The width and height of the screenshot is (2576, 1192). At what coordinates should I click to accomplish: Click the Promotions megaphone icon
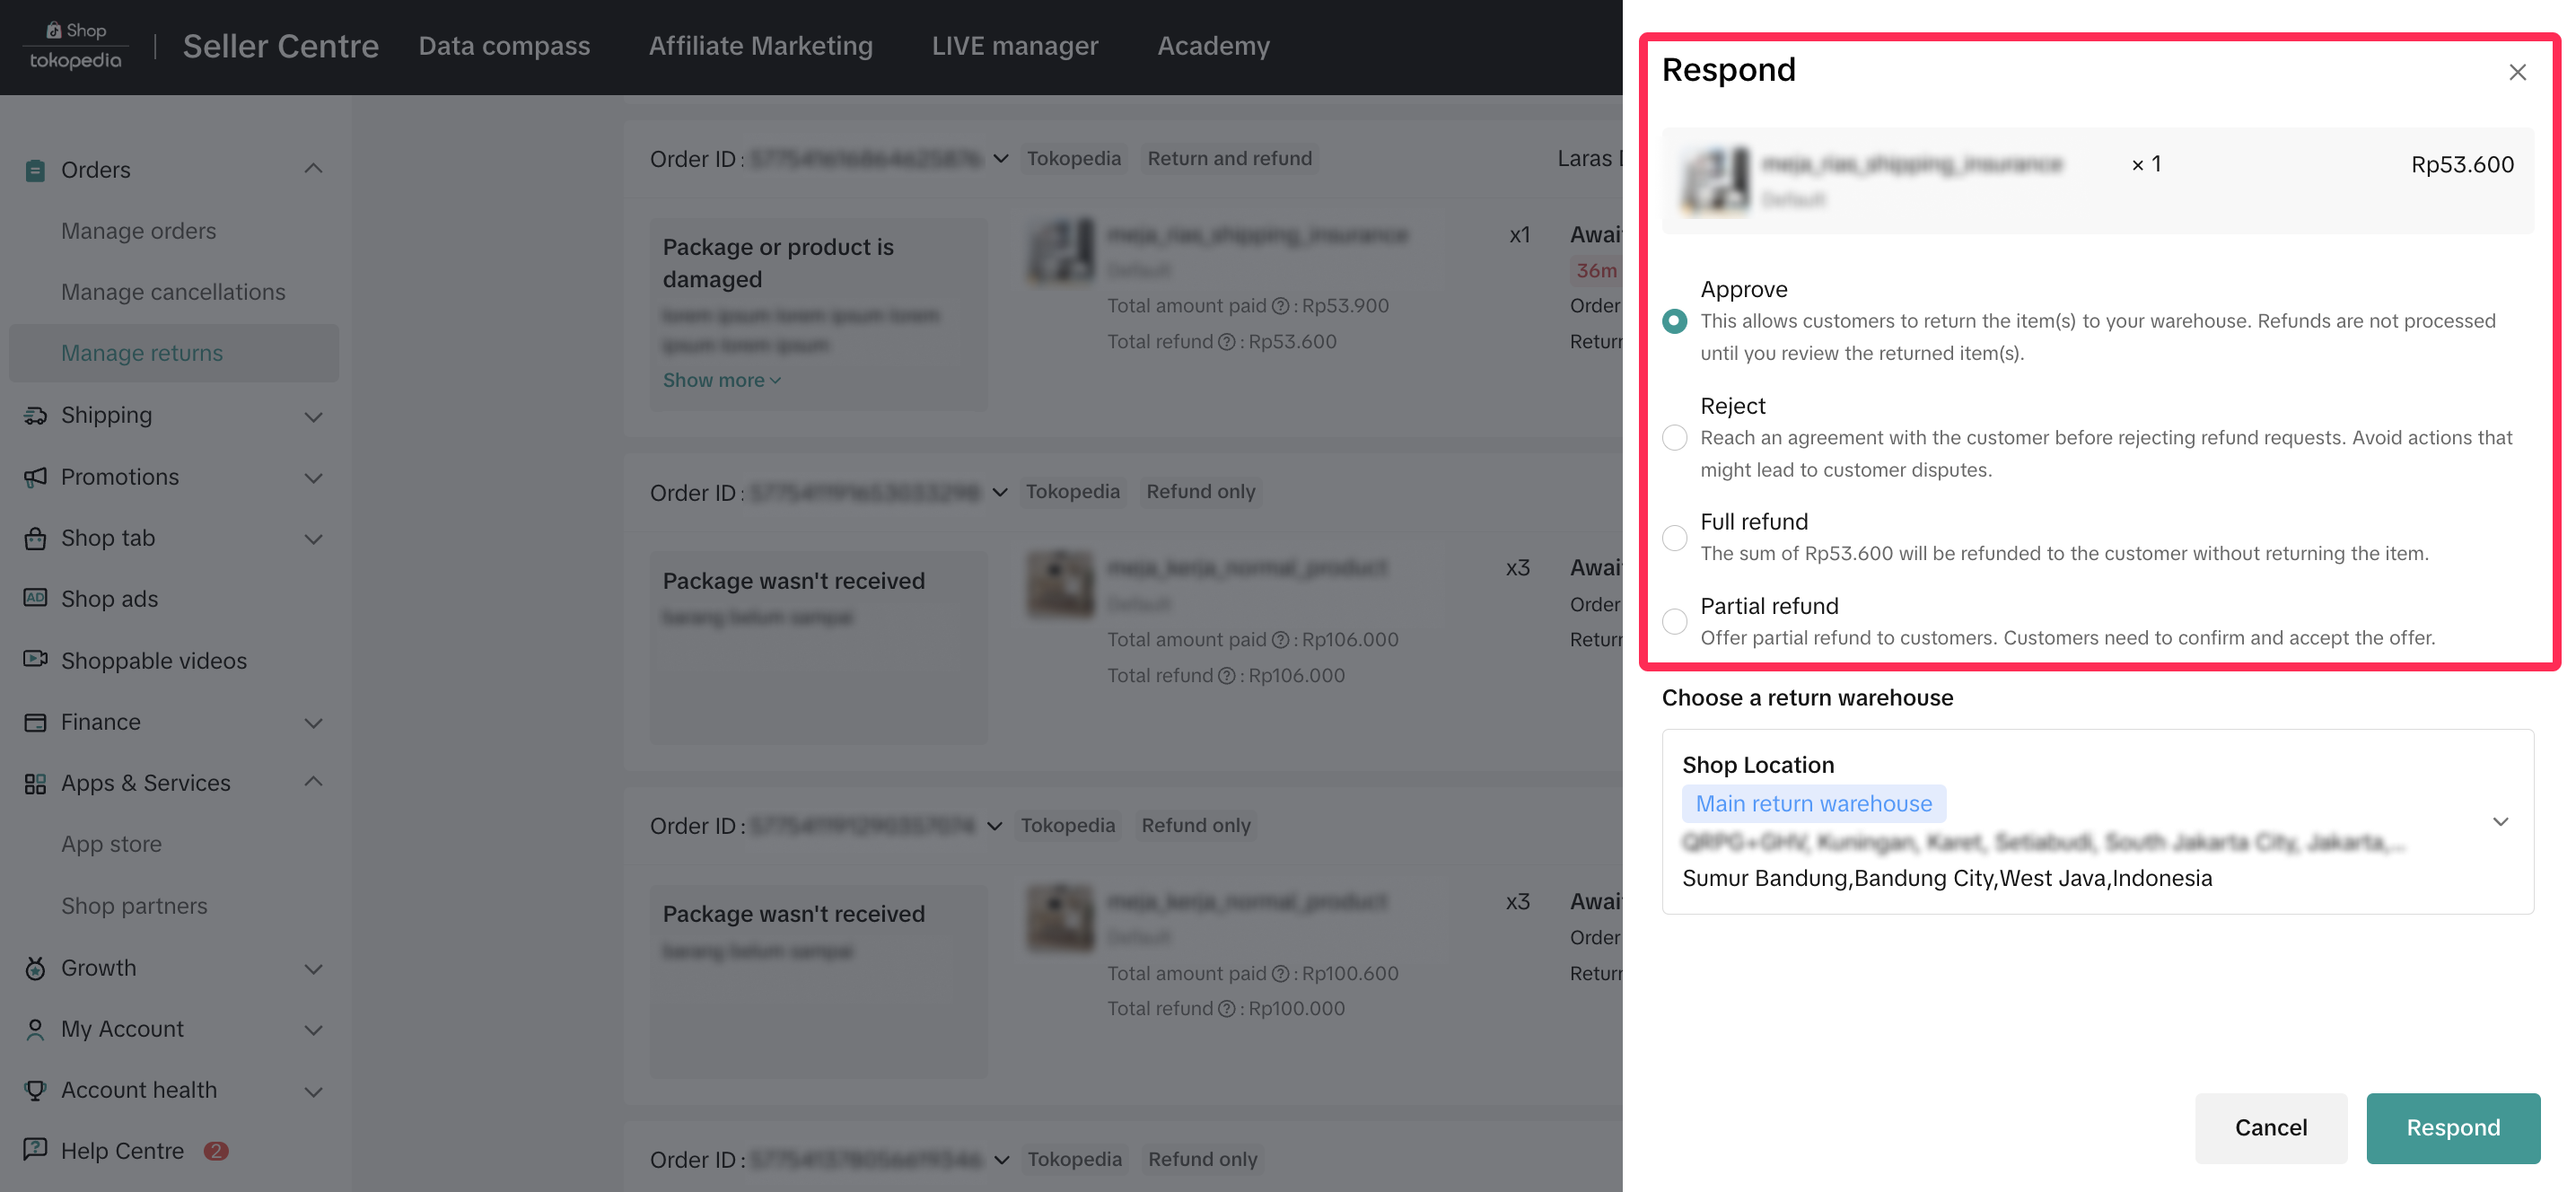(x=35, y=477)
